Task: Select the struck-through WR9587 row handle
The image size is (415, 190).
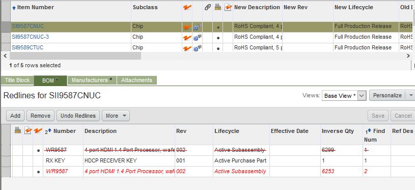Action: (x=5, y=150)
